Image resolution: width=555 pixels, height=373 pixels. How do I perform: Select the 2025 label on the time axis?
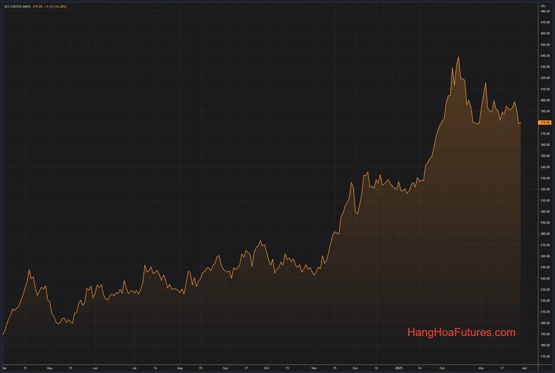[399, 368]
